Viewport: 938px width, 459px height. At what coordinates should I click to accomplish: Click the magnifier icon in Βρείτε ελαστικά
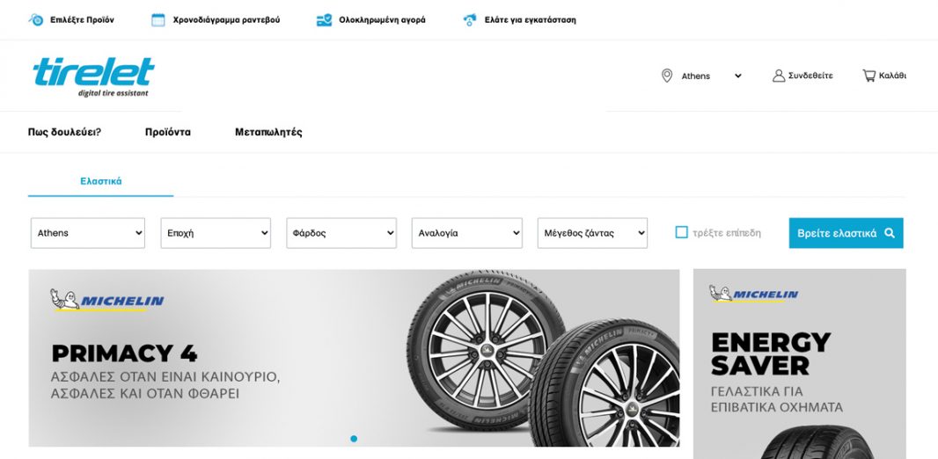click(x=890, y=233)
